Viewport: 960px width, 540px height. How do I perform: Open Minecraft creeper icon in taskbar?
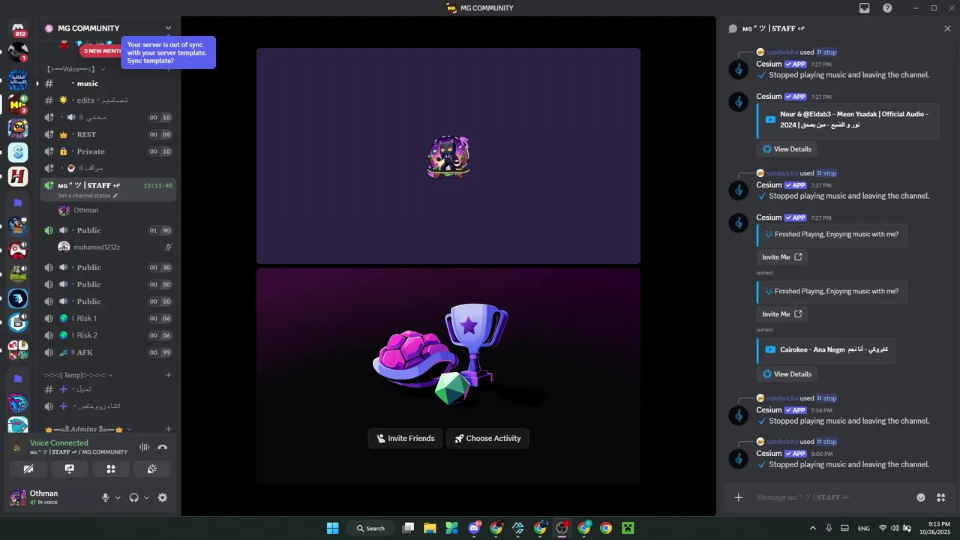tap(628, 528)
